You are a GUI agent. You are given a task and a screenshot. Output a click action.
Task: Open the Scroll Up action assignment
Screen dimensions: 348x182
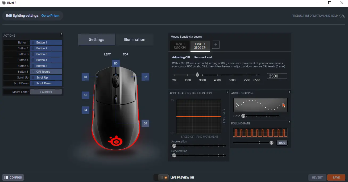pos(46,77)
